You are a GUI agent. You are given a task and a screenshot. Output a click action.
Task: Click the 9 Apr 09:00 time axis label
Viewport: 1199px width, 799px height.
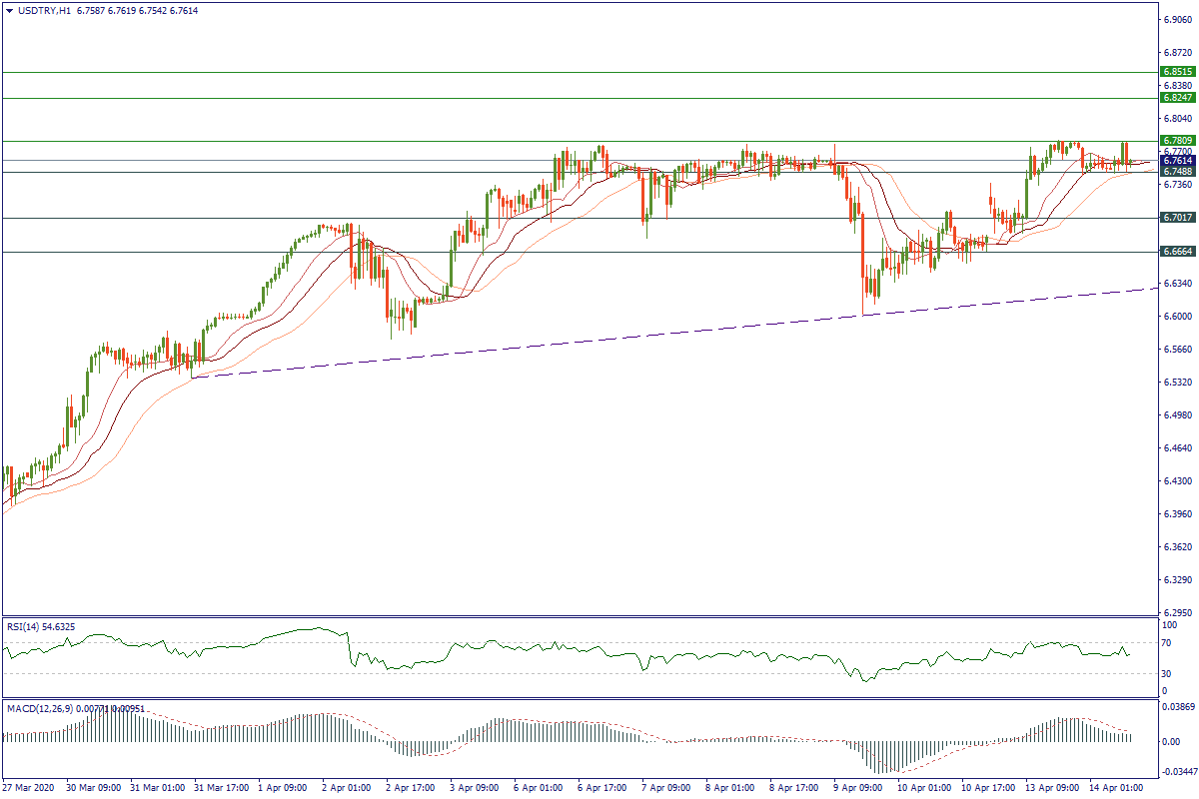[857, 788]
